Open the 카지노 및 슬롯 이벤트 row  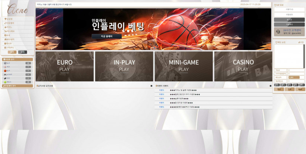pos(213,90)
